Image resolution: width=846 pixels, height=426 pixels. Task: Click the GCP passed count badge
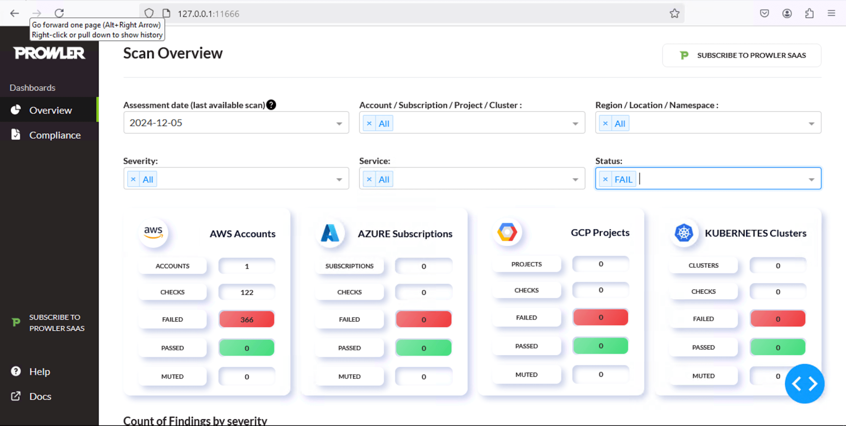coord(601,346)
